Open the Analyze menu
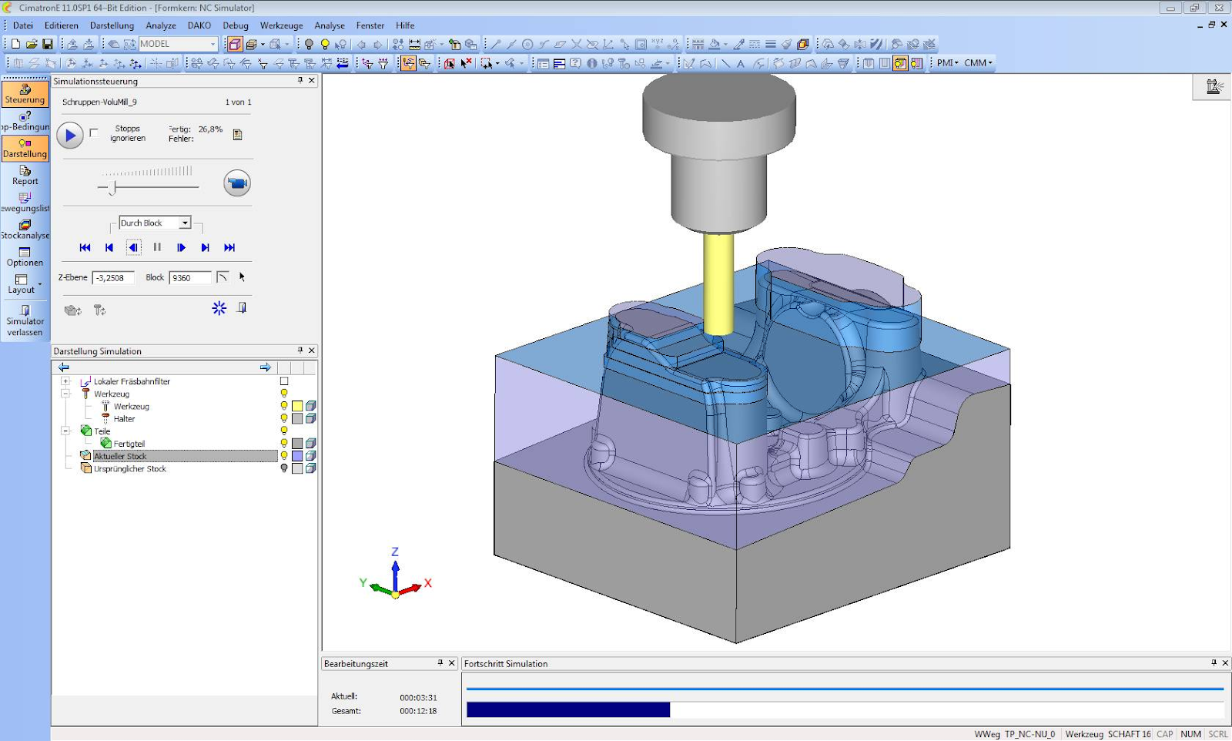Image resolution: width=1232 pixels, height=741 pixels. (161, 25)
